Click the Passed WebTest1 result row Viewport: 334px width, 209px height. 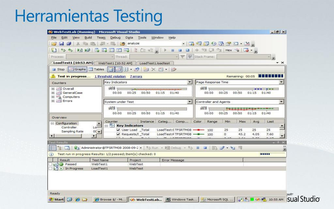(167, 164)
